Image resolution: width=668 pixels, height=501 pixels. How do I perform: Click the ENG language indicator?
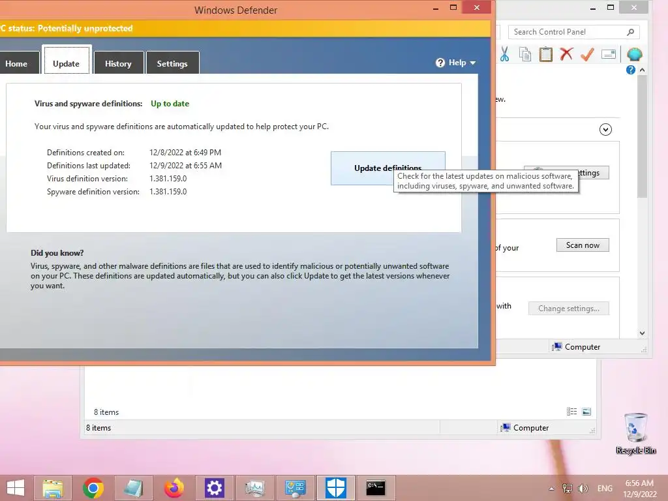pyautogui.click(x=605, y=489)
